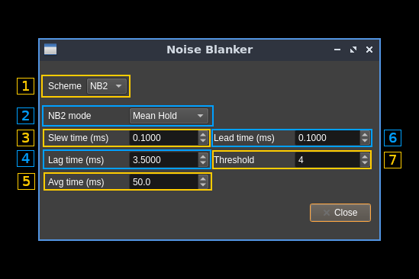The width and height of the screenshot is (419, 279).
Task: Increase Lead time with up arrow
Action: click(x=365, y=135)
